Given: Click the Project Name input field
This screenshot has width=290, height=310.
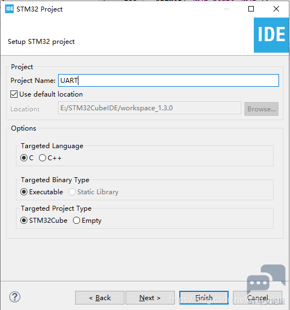Looking at the screenshot, I should tap(168, 81).
